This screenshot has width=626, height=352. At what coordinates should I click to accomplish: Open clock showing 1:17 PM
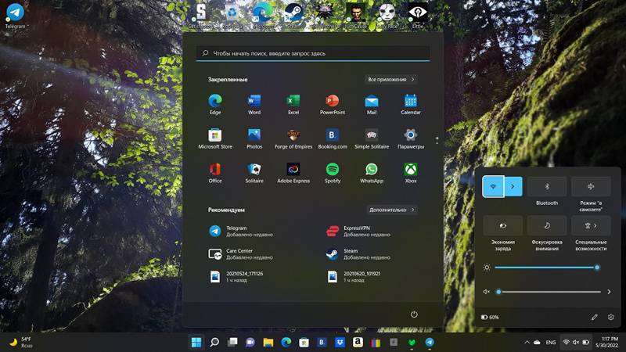pos(606,342)
